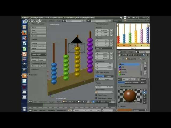Select Objeto grease pencil source

(x=109, y=76)
